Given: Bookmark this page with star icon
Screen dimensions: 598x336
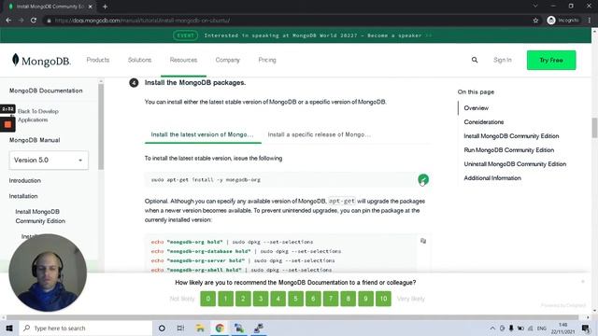Looking at the screenshot, I should [535, 21].
